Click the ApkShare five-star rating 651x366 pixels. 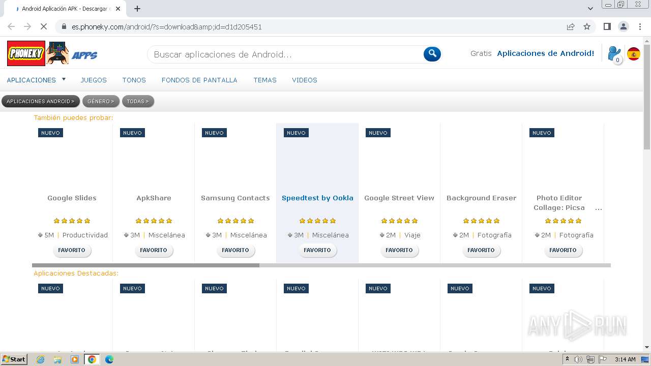(x=154, y=221)
